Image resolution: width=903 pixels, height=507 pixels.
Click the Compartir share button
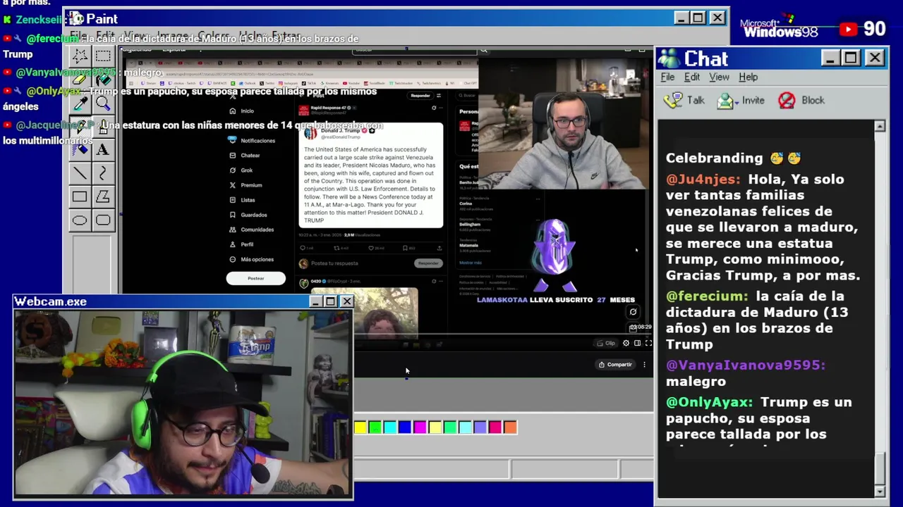click(x=615, y=364)
